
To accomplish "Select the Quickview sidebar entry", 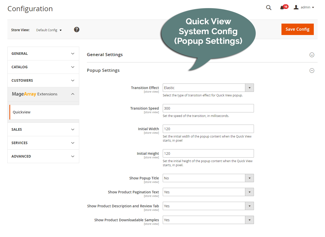I will (x=22, y=112).
